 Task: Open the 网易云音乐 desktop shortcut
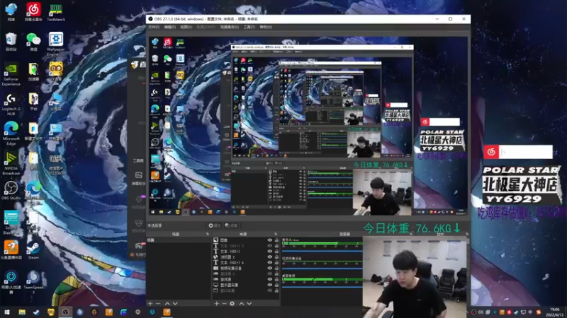click(33, 11)
